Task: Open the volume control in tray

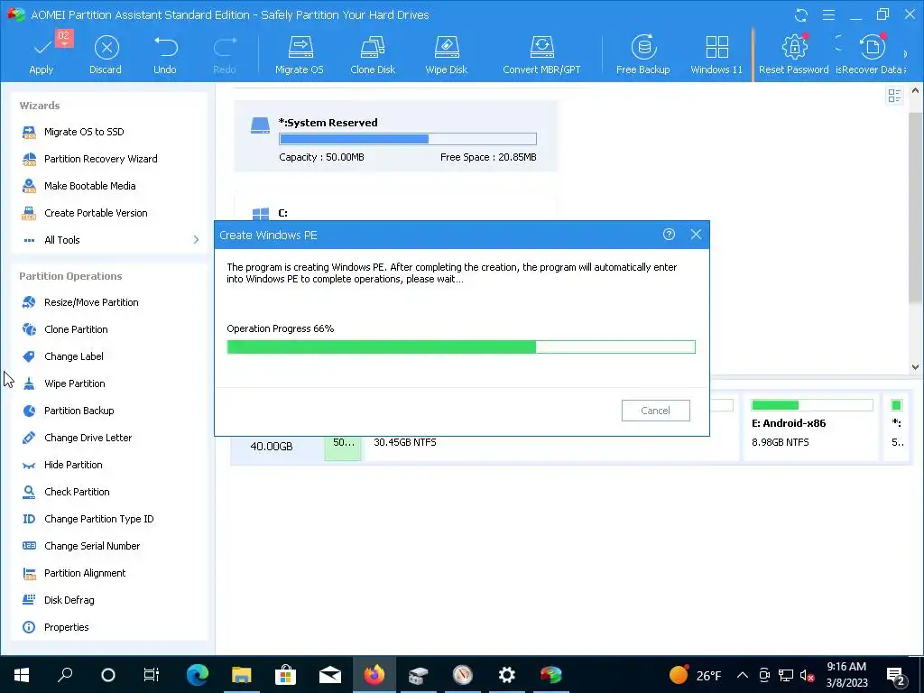Action: pos(808,675)
